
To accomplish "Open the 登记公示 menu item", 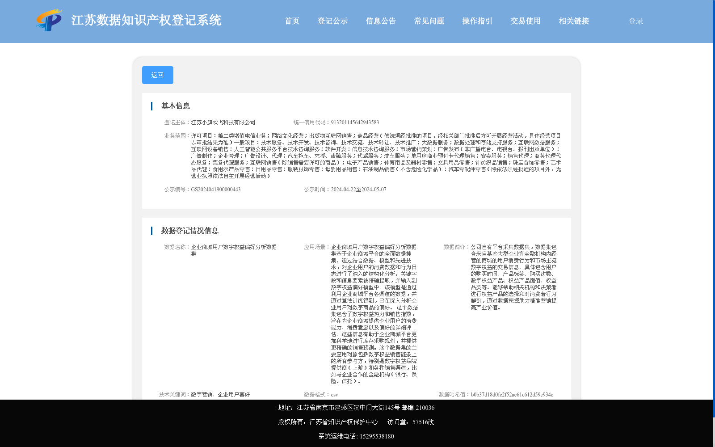I will pyautogui.click(x=332, y=21).
